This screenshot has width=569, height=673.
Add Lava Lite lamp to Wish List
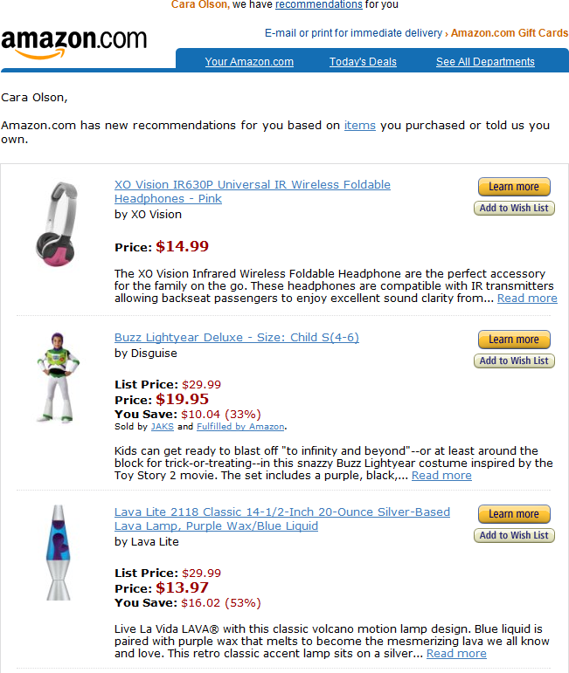click(x=514, y=535)
